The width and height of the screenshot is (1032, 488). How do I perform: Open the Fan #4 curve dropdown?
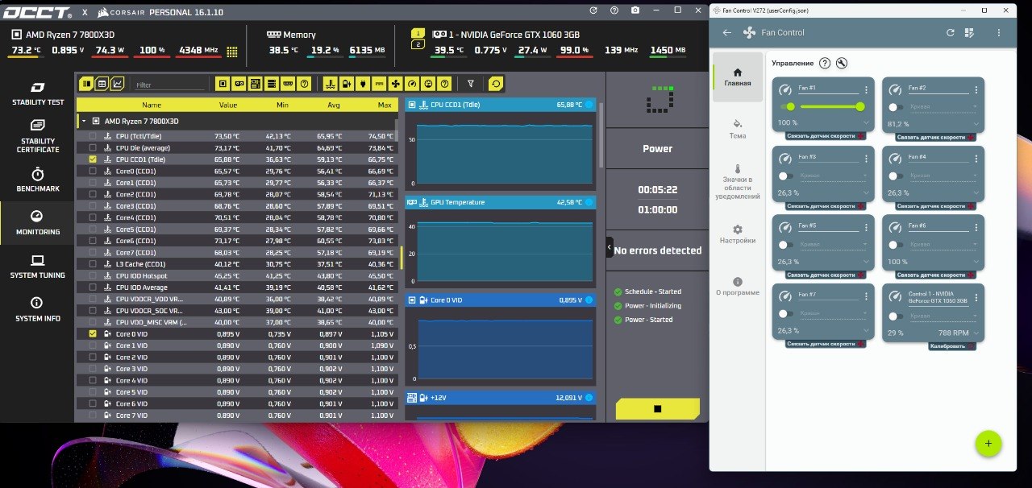pos(943,176)
